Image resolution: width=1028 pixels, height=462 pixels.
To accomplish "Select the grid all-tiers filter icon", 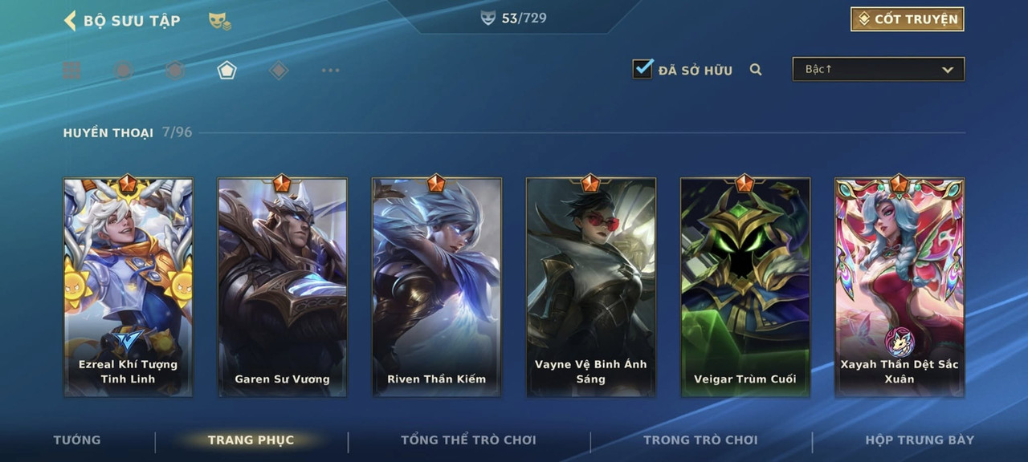I will click(71, 71).
